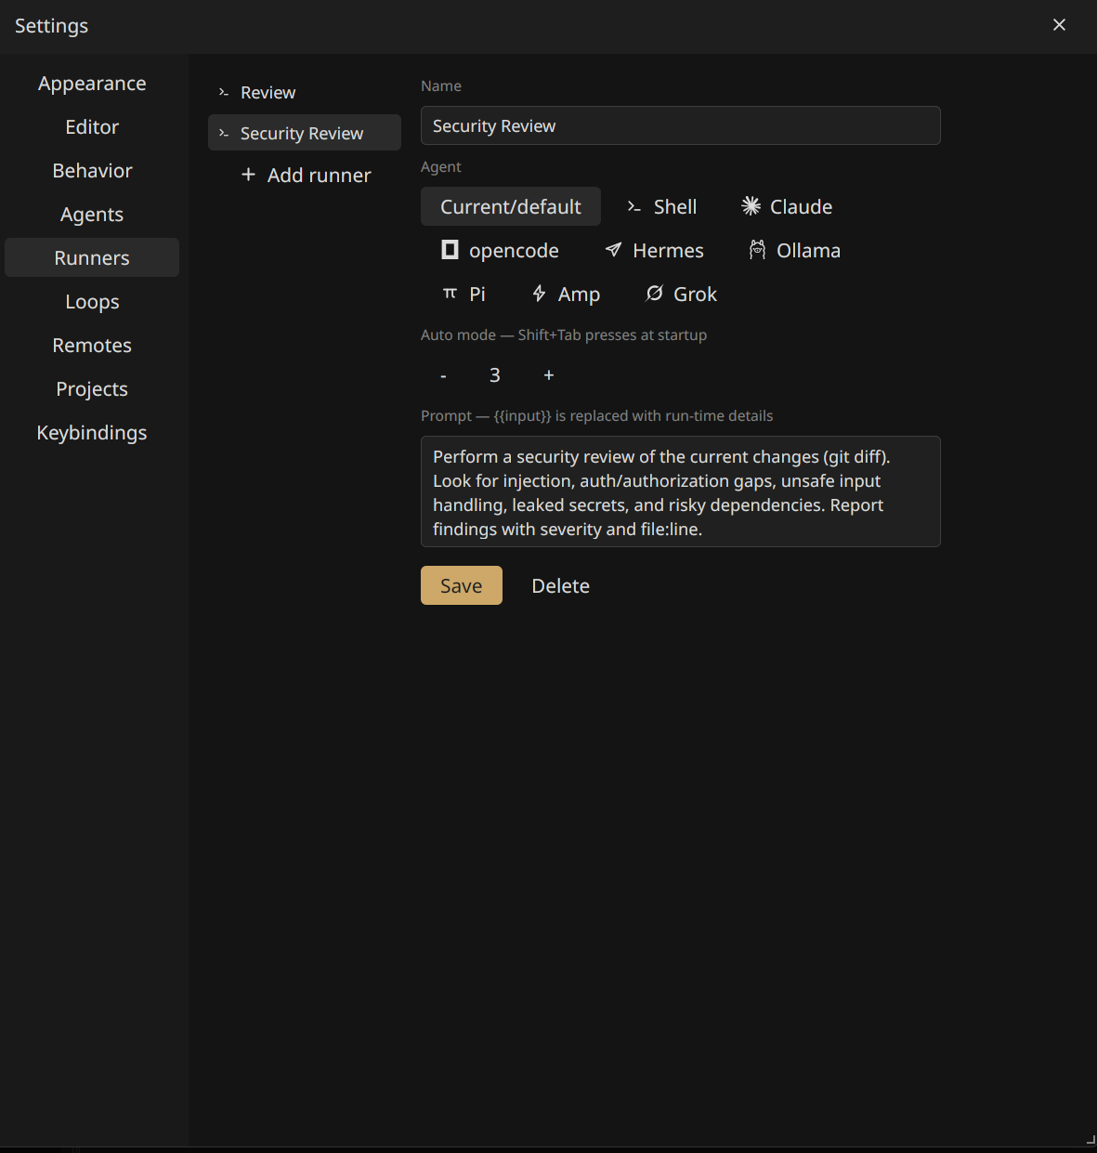Click the Amp lightning bolt icon
This screenshot has height=1153, width=1097.
[539, 294]
